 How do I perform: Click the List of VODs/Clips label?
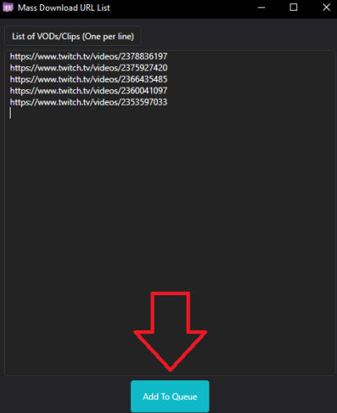[73, 36]
